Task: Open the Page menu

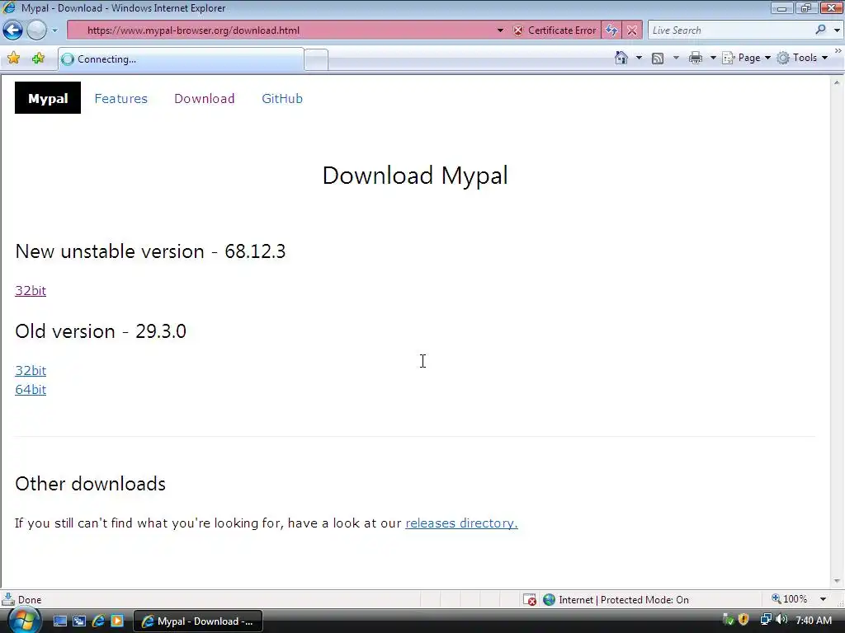Action: click(746, 58)
